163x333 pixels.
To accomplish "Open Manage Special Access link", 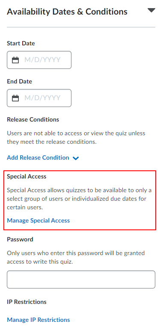I will (39, 221).
